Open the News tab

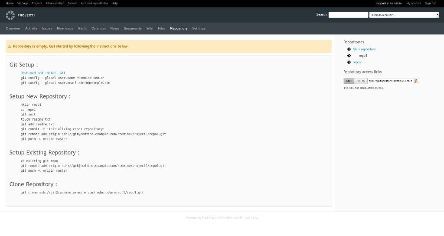(114, 28)
